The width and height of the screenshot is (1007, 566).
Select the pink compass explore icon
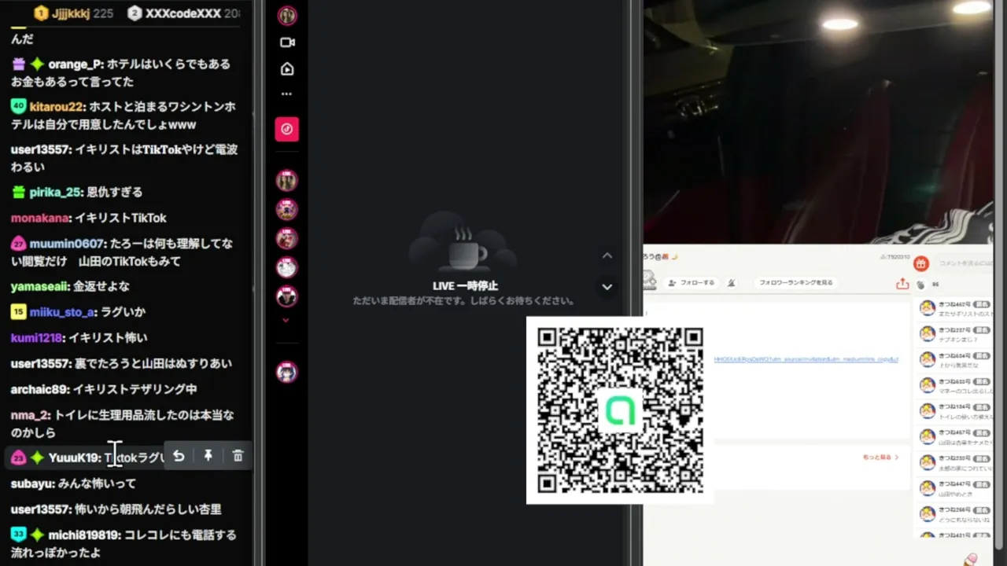(287, 129)
